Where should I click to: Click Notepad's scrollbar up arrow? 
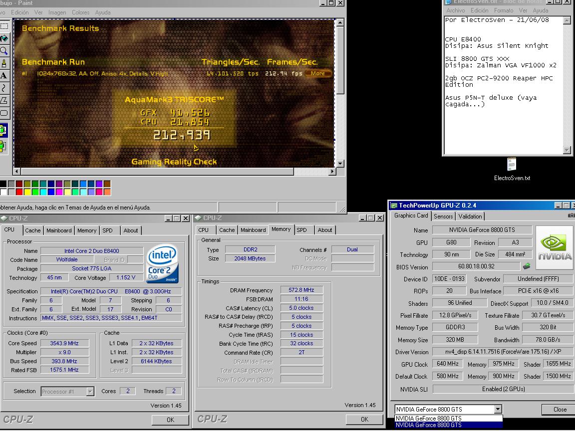(x=567, y=20)
